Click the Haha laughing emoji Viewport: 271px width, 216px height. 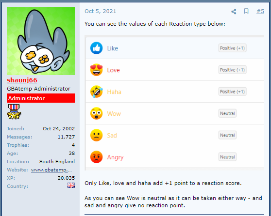pyautogui.click(x=97, y=92)
